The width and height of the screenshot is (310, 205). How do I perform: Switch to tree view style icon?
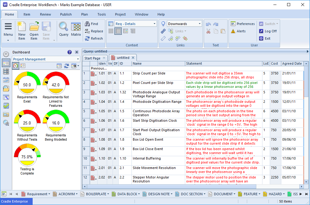[x=133, y=31]
